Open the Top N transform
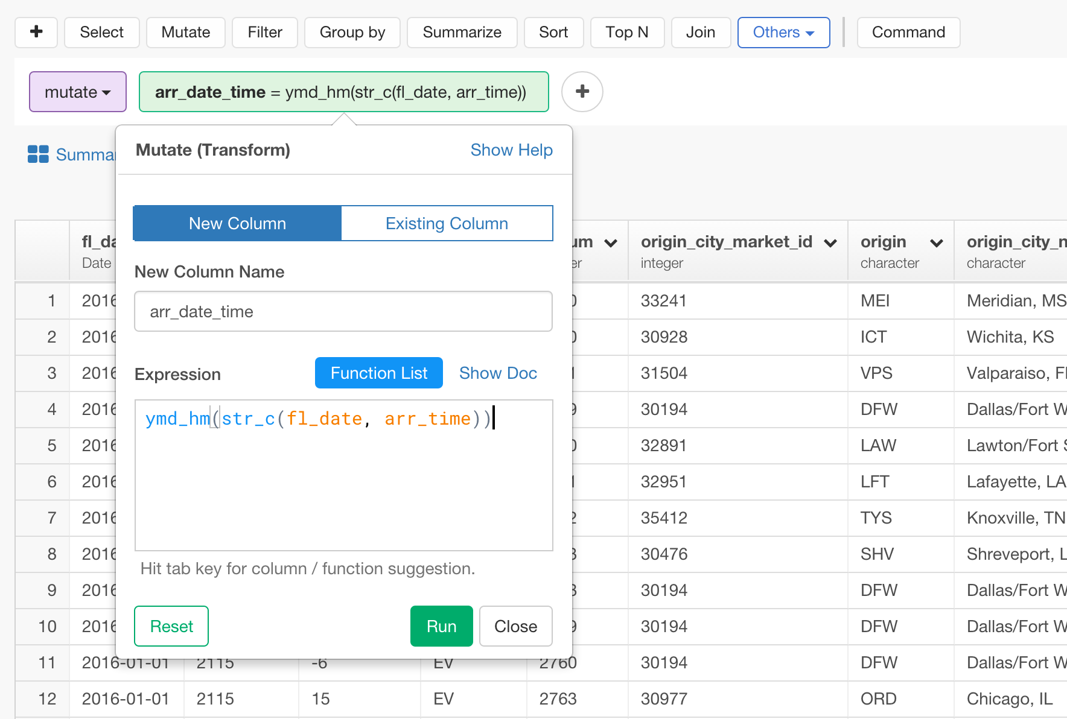Screen dimensions: 1067x719 pyautogui.click(x=627, y=32)
